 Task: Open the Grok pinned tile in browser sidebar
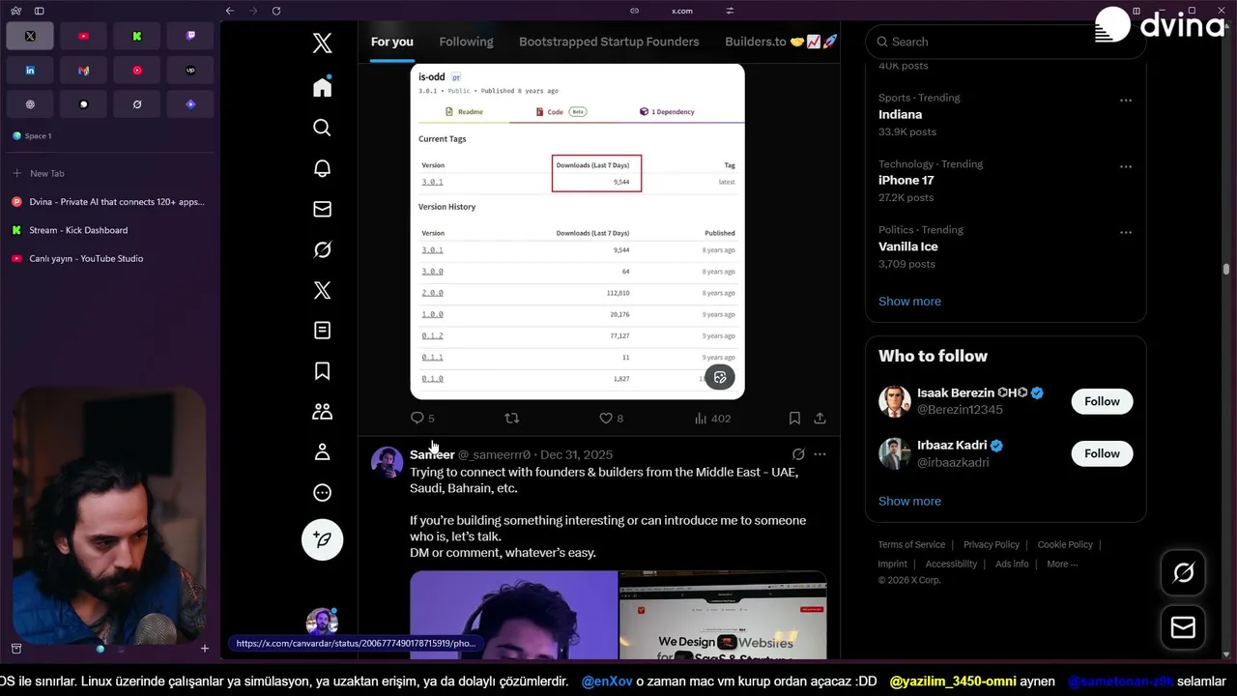pyautogui.click(x=137, y=104)
